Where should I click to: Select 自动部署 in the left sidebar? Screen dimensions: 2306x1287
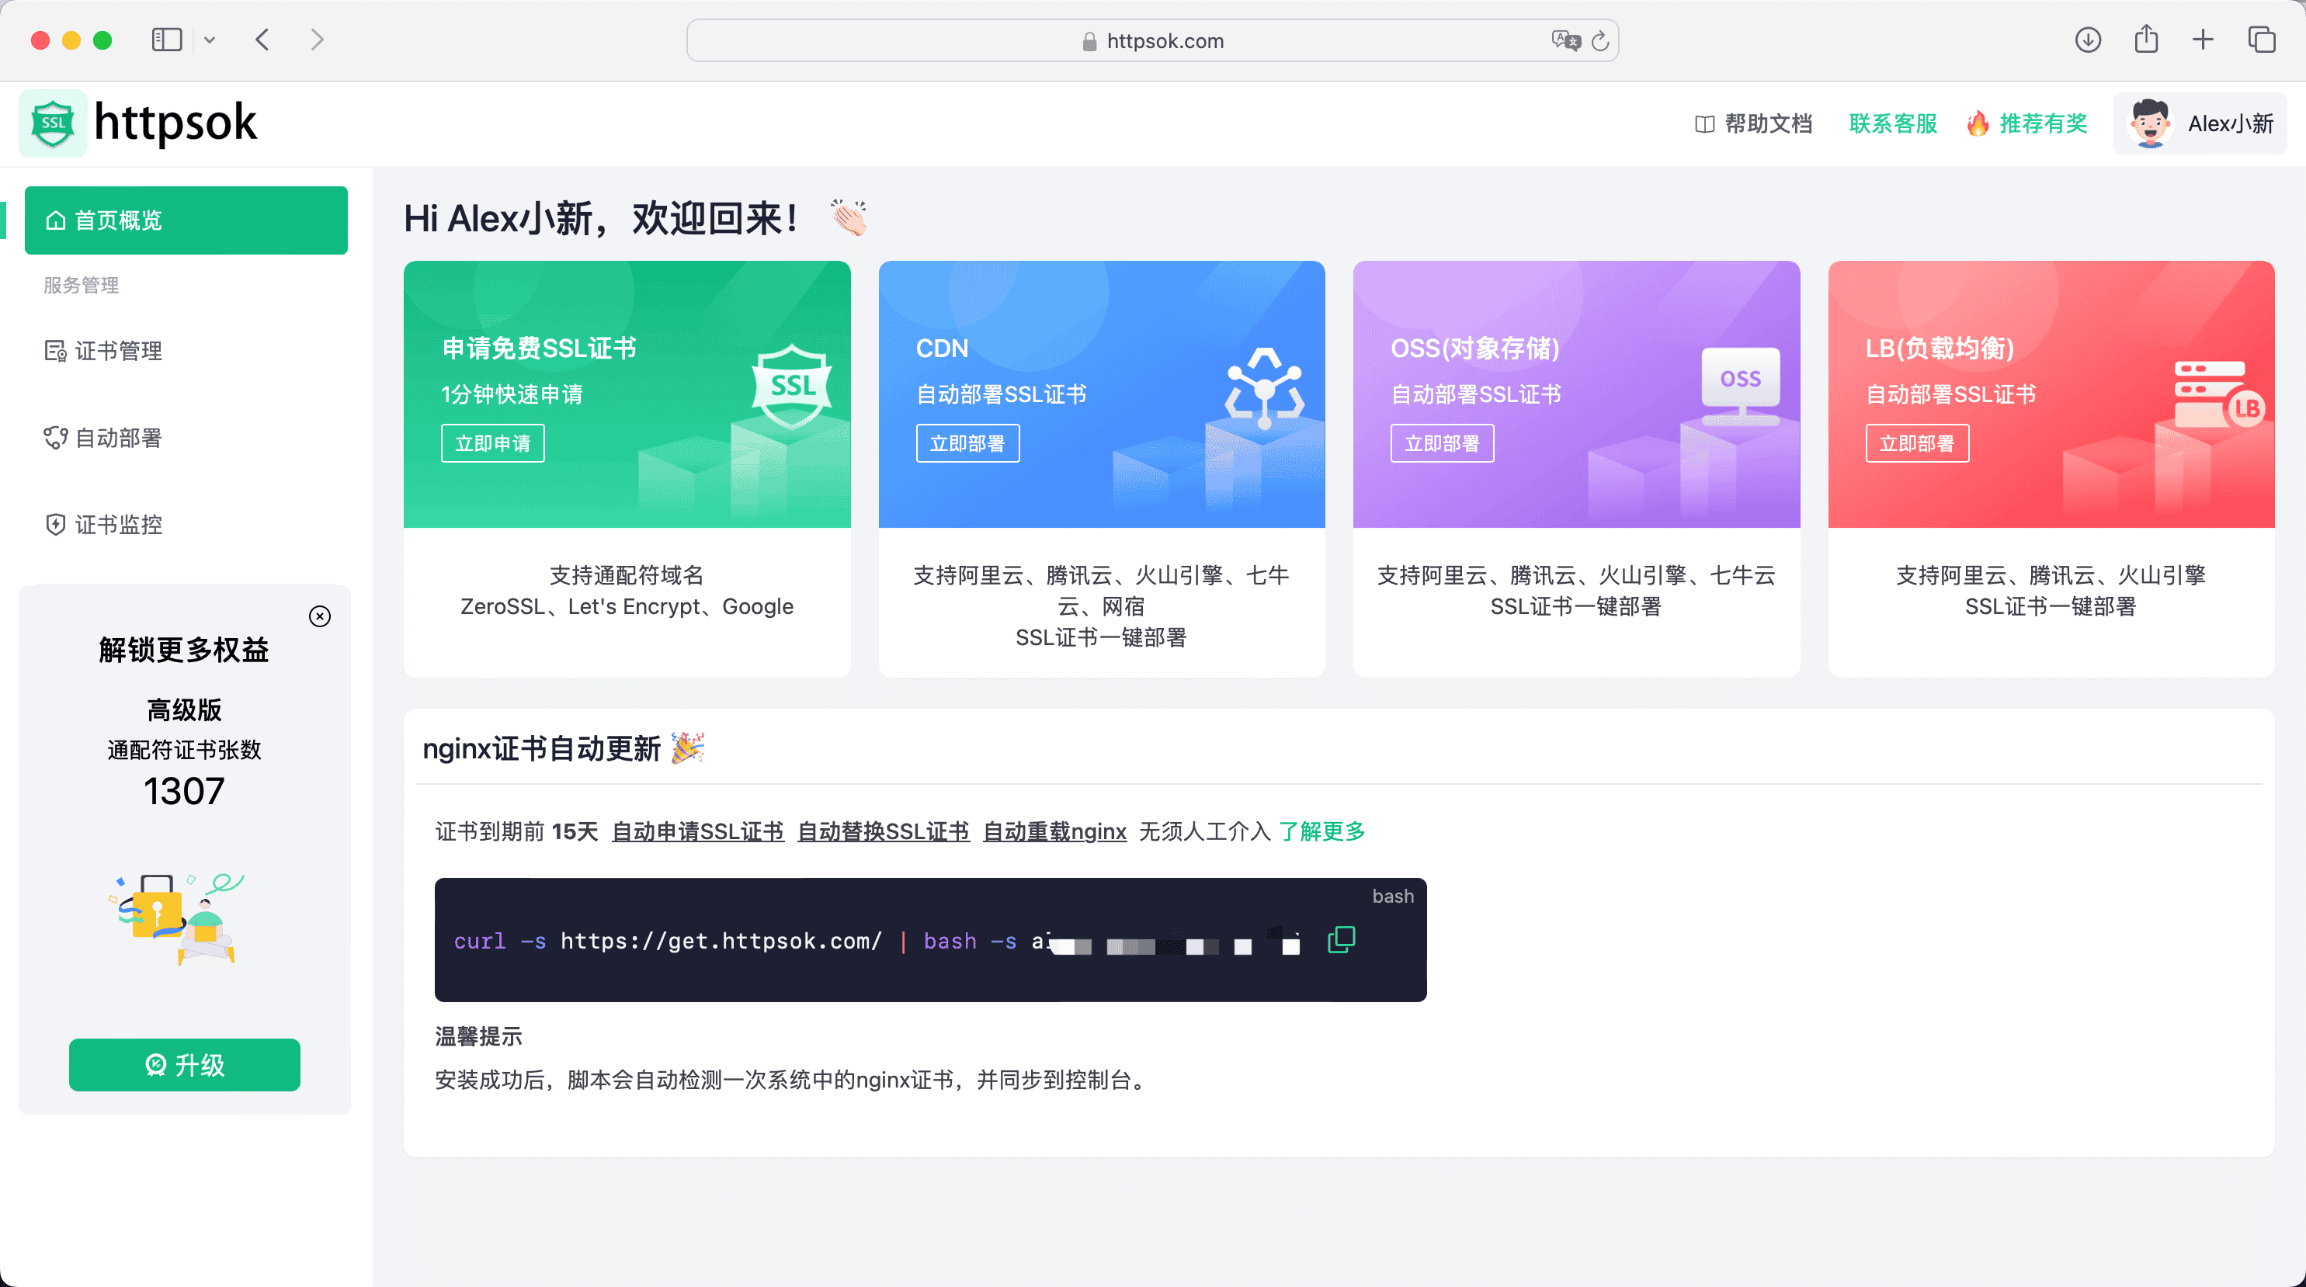coord(117,437)
